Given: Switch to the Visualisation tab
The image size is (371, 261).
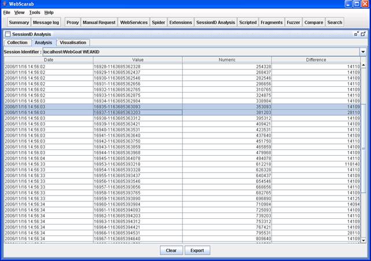Looking at the screenshot, I should coord(73,43).
